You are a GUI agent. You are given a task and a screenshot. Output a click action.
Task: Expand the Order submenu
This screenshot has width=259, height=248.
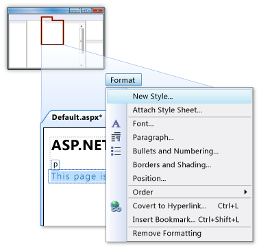[179, 192]
